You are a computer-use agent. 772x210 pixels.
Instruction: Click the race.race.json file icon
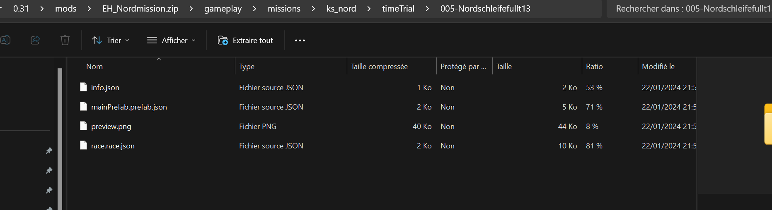pos(83,146)
